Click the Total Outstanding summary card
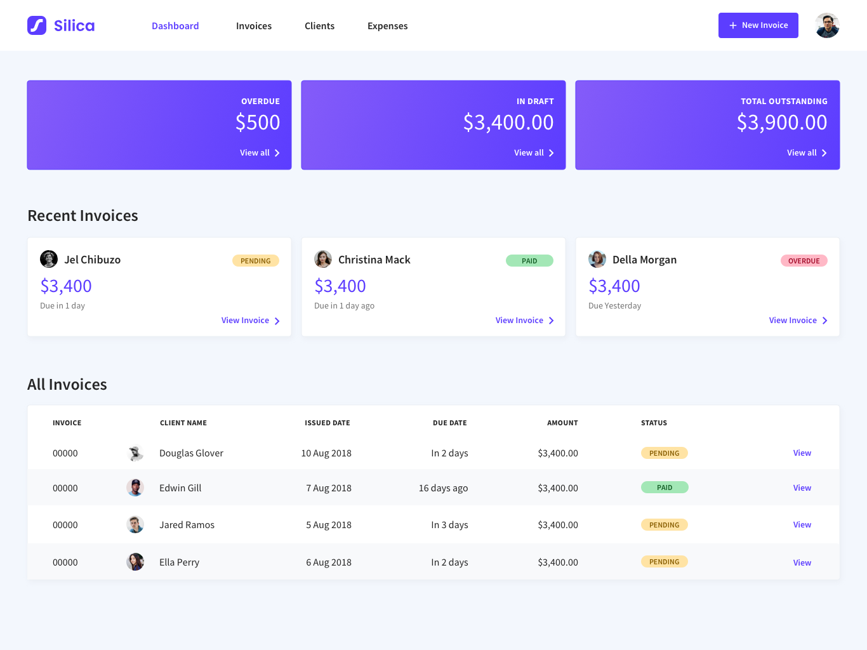The image size is (867, 650). pyautogui.click(x=707, y=125)
